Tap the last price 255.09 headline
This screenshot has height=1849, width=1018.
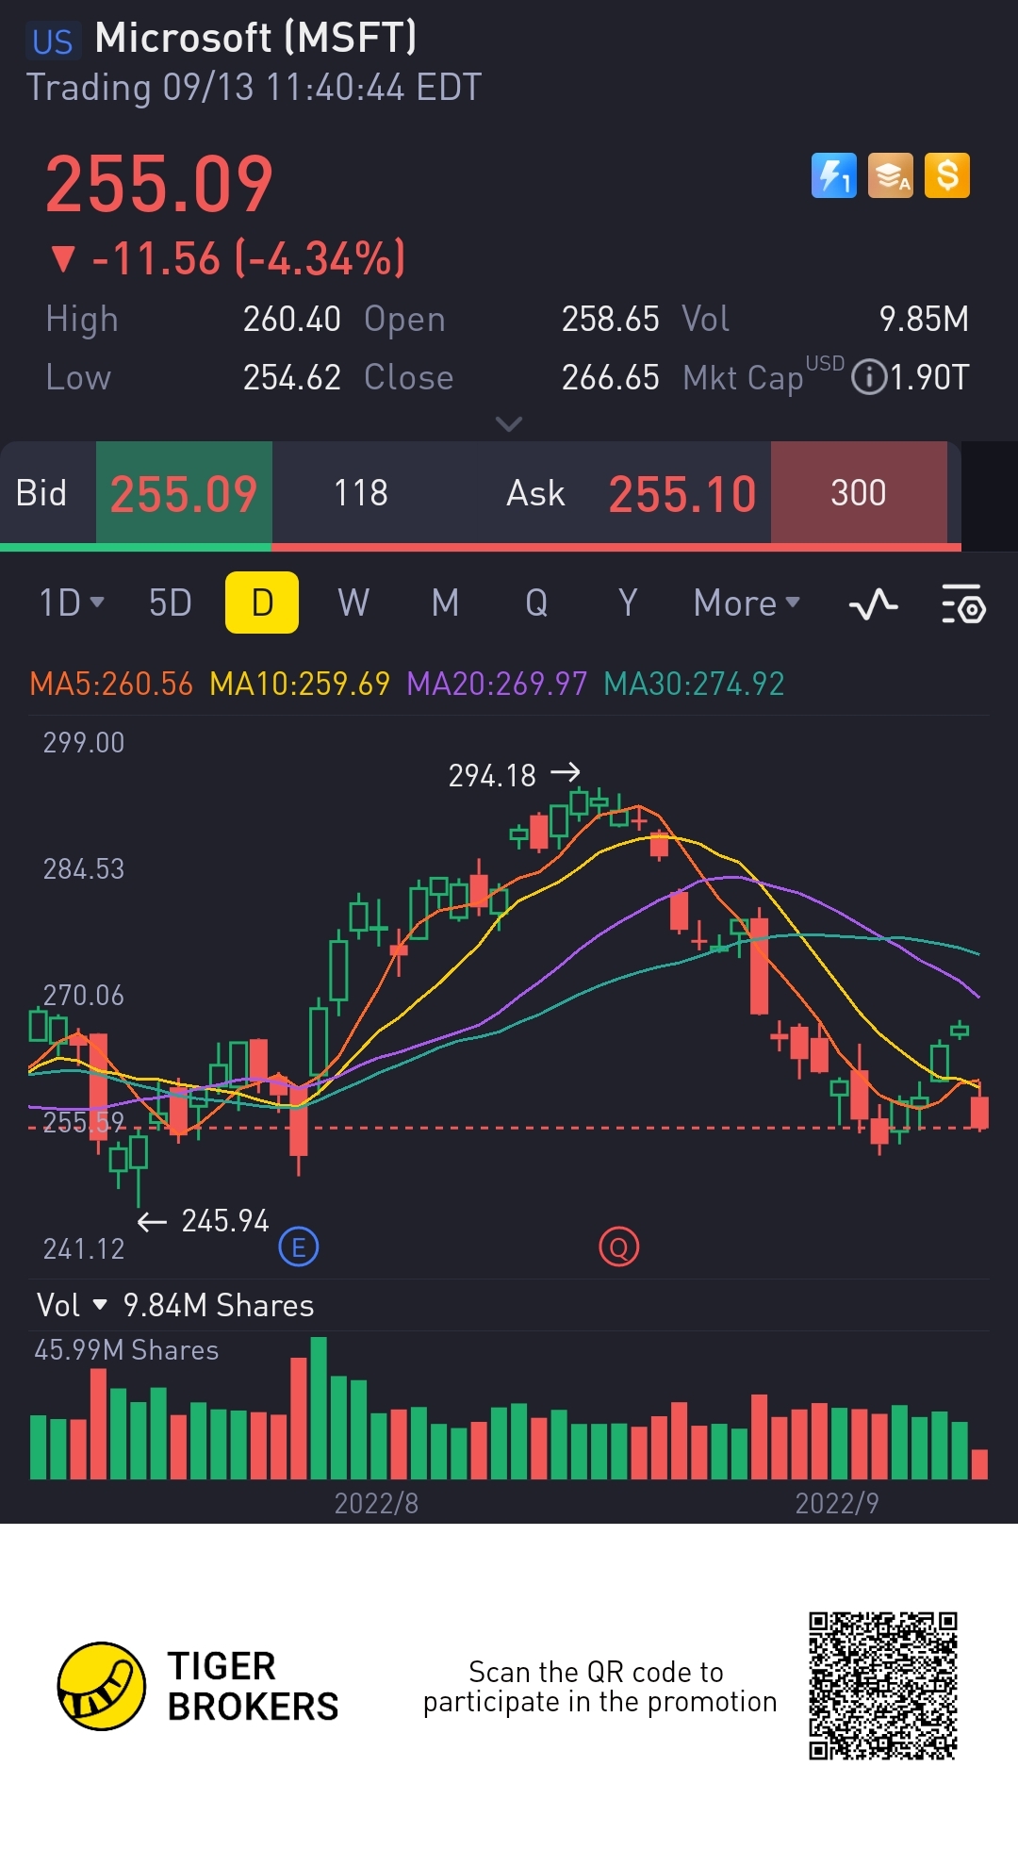[x=159, y=185]
